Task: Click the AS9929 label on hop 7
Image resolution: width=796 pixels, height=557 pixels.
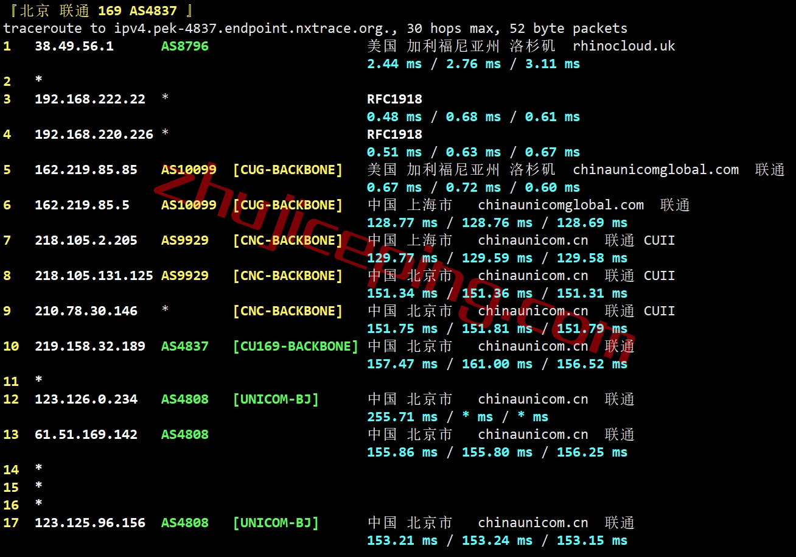Action: point(185,240)
